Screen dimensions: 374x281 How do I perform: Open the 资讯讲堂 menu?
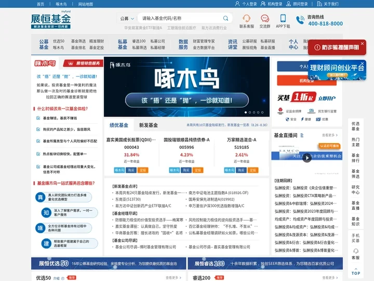click(x=233, y=44)
